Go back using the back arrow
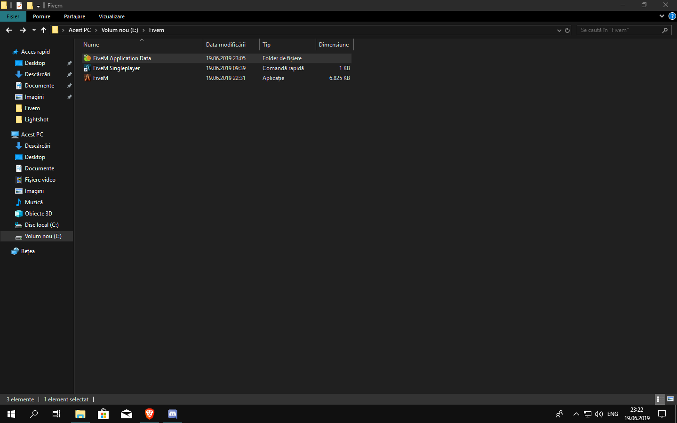The image size is (677, 423). (x=9, y=30)
